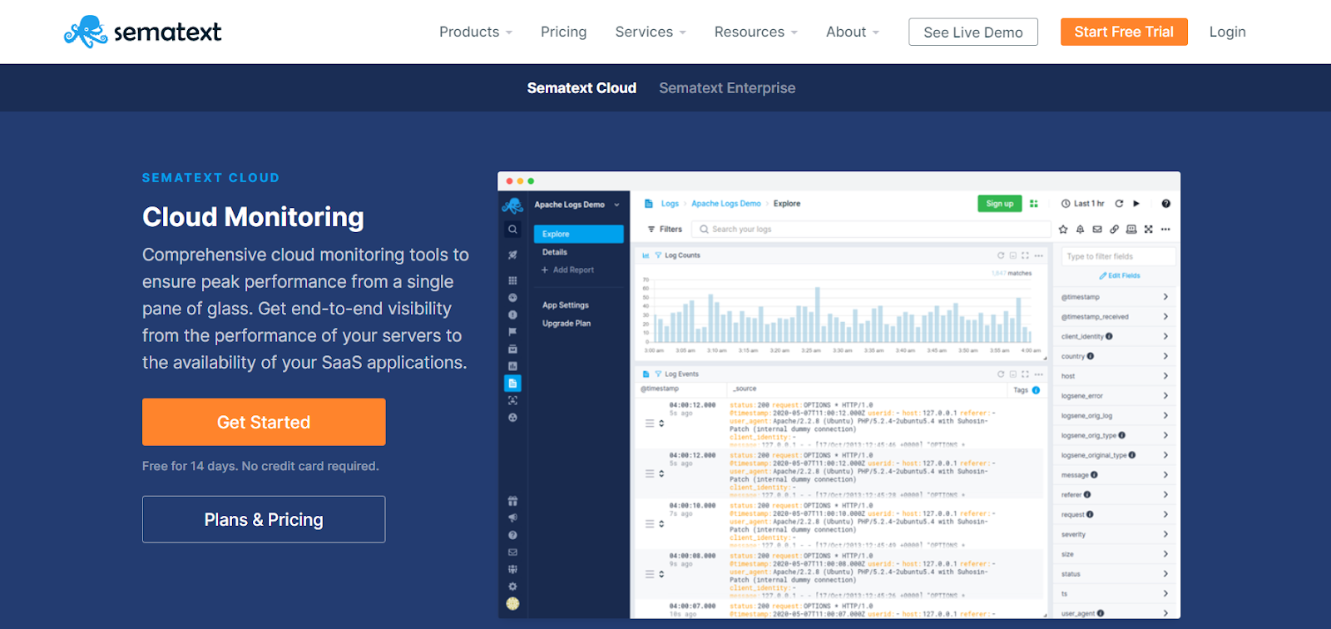The height and width of the screenshot is (629, 1331).
Task: Open the three-dot more menu in toolbar
Action: coord(1165,230)
